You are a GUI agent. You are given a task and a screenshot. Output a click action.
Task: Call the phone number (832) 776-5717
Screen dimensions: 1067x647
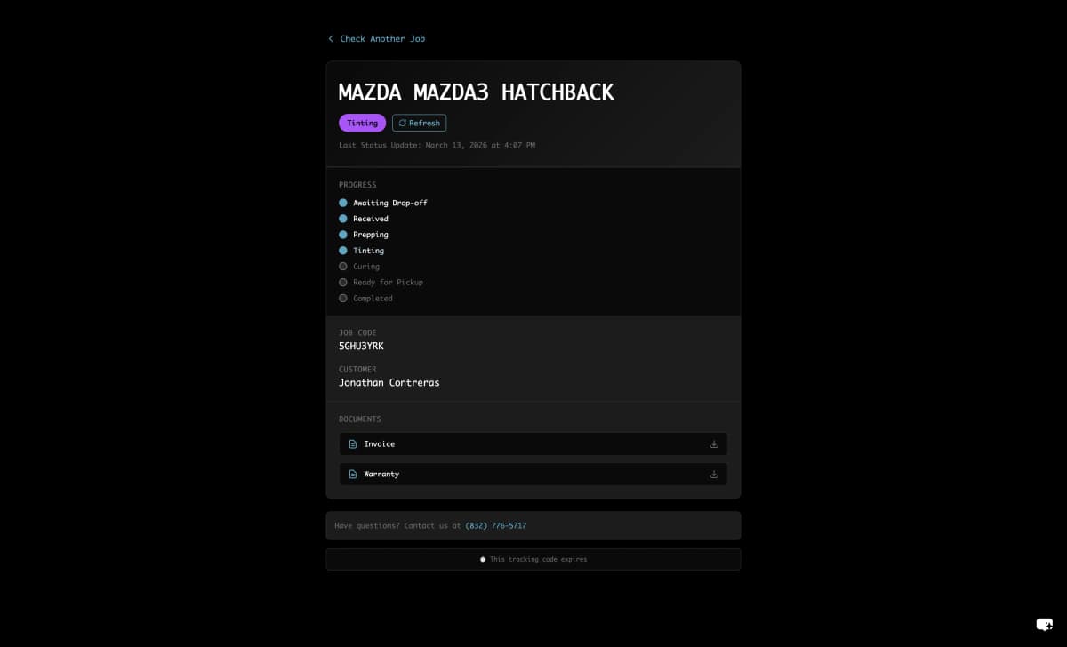496,526
